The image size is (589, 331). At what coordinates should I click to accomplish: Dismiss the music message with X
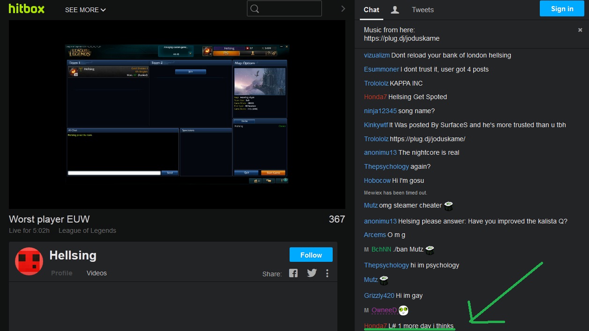(580, 30)
